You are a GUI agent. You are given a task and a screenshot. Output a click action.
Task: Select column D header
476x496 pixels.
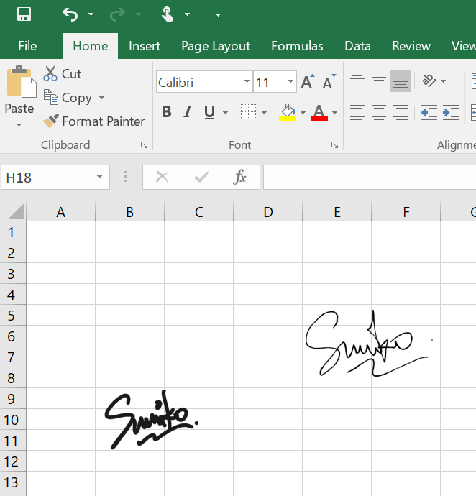click(x=268, y=212)
